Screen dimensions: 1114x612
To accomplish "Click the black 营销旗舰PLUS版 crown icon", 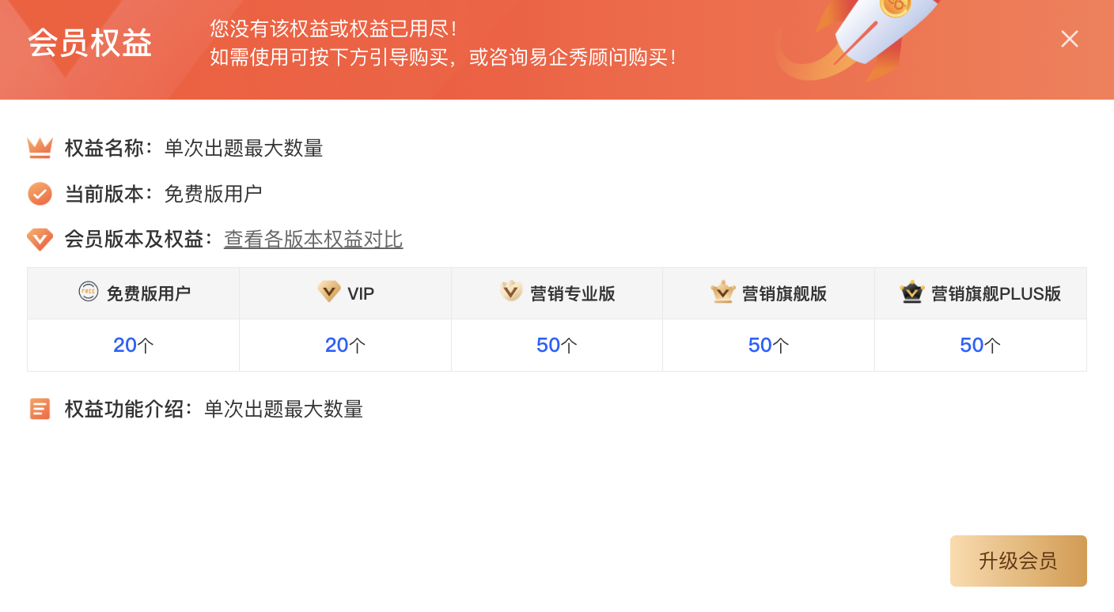I will click(x=912, y=292).
